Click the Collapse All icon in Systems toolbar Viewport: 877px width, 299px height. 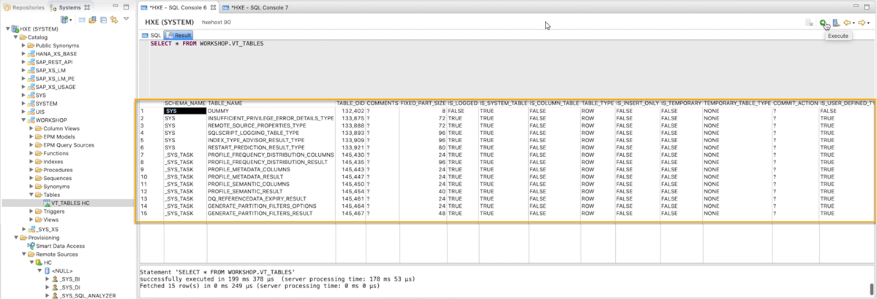(x=103, y=20)
